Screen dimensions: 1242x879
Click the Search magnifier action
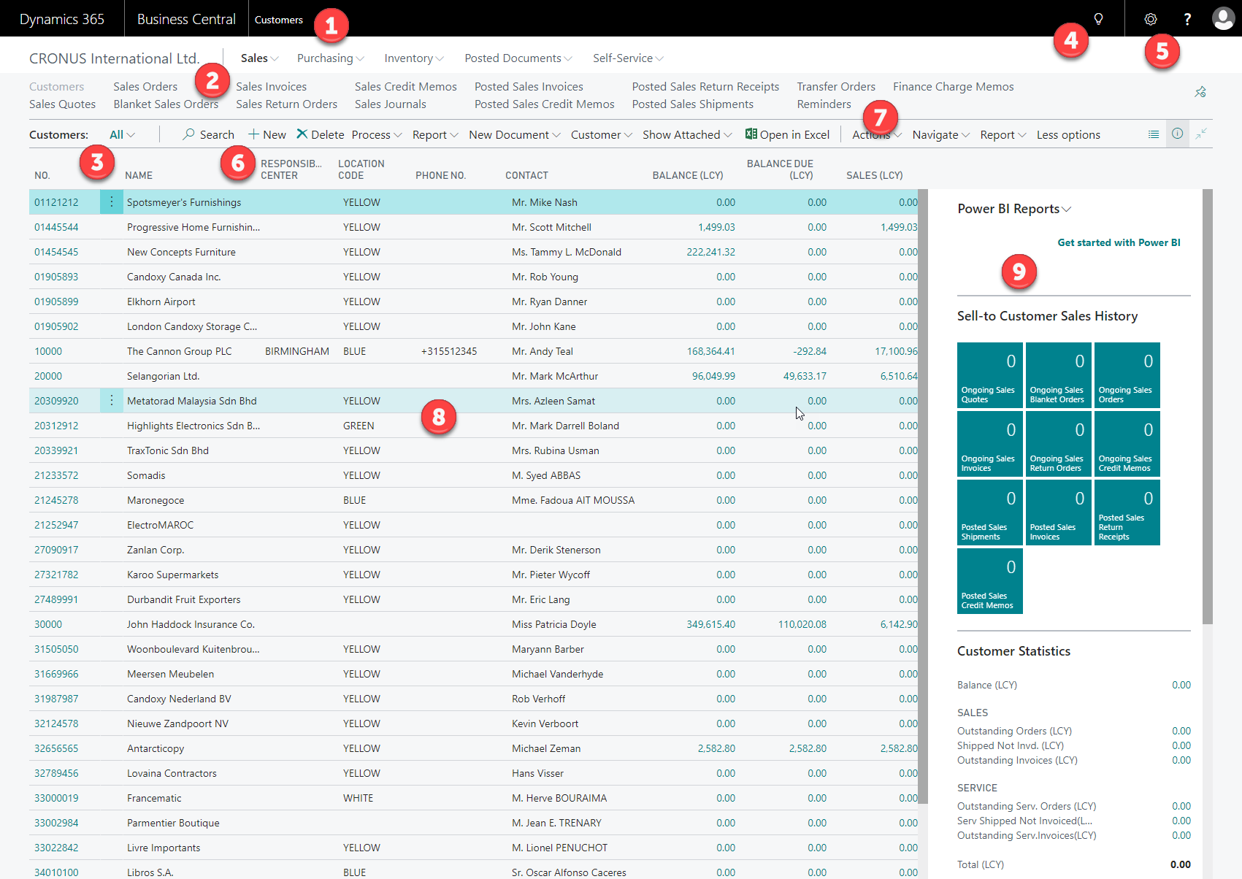(208, 134)
